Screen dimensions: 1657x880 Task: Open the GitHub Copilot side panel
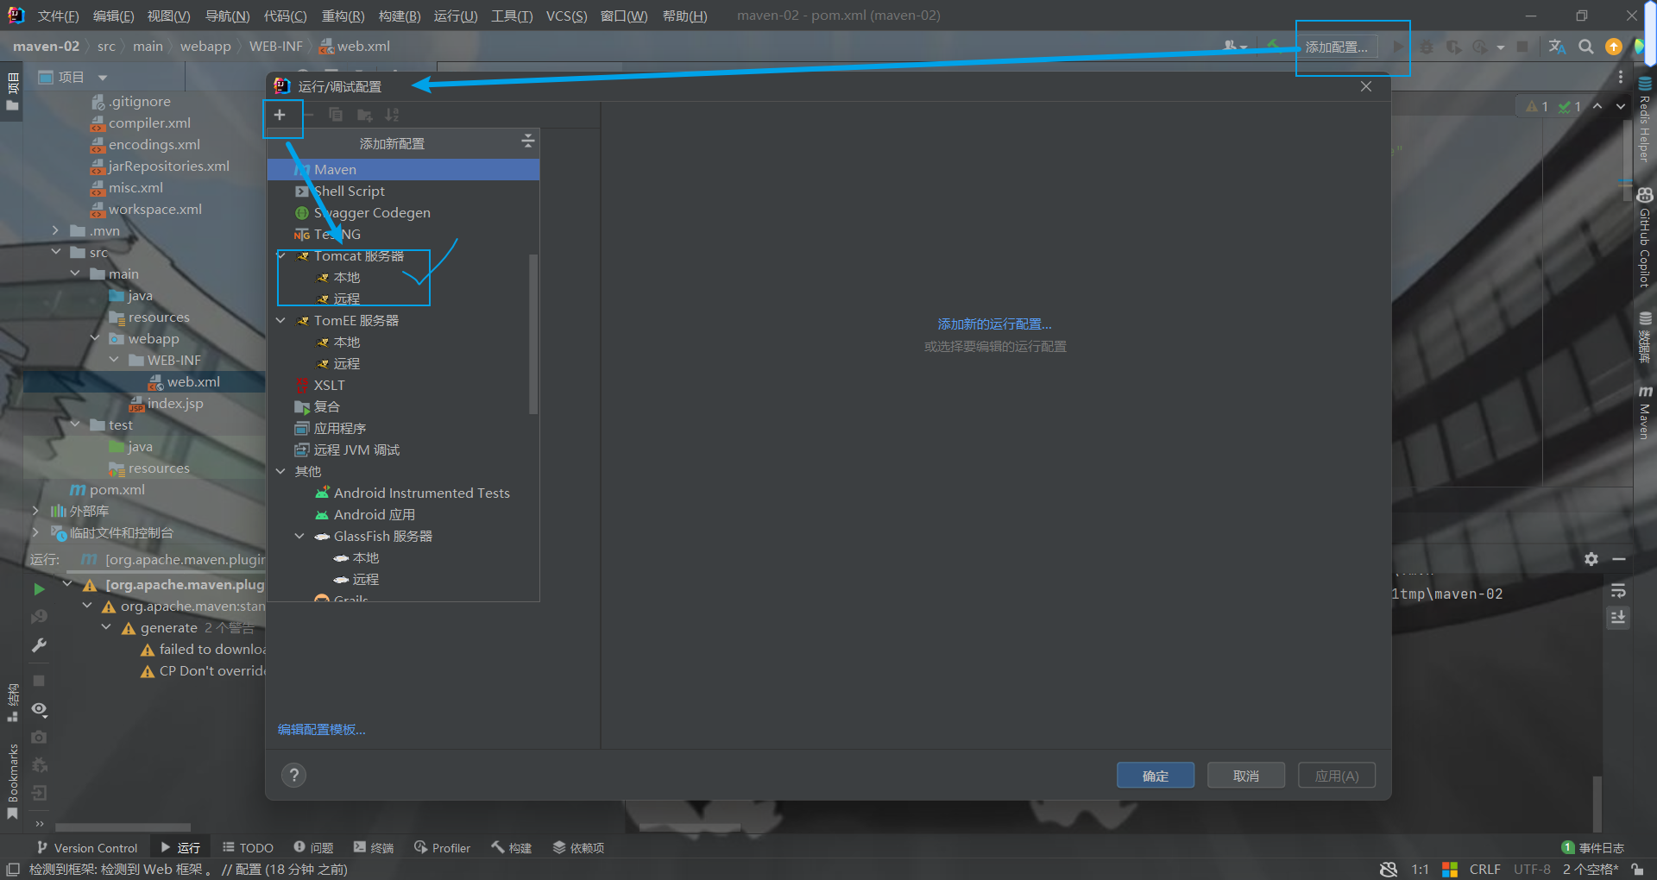1645,237
